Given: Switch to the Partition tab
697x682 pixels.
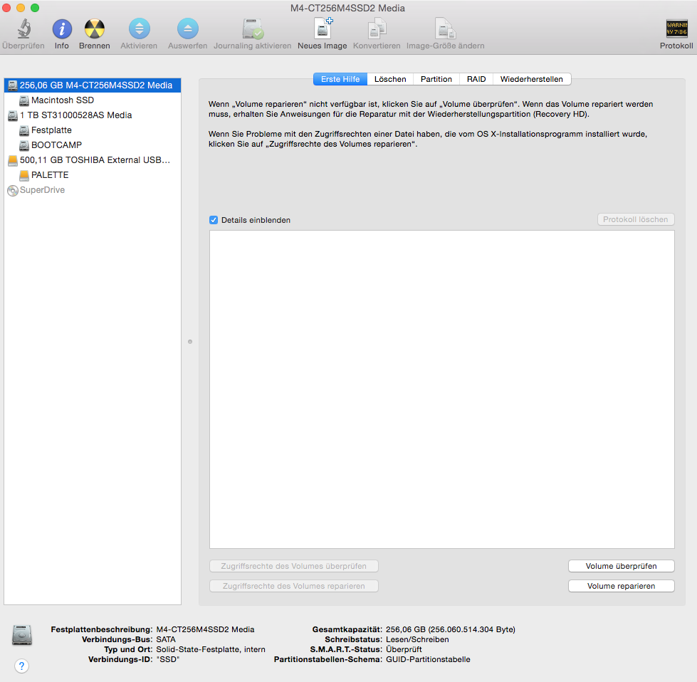Looking at the screenshot, I should point(436,79).
